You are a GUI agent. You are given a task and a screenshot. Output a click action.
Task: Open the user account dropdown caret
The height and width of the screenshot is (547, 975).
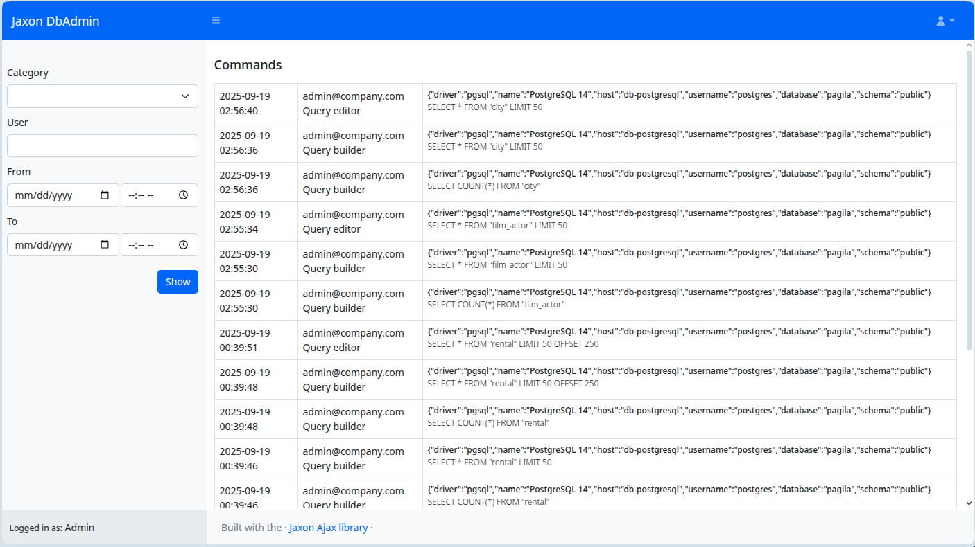coord(951,20)
